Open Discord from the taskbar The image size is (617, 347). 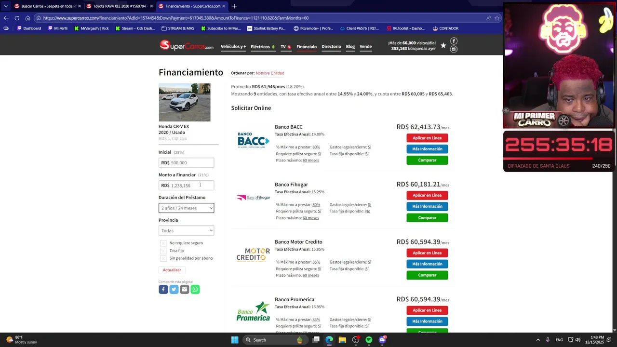382,340
